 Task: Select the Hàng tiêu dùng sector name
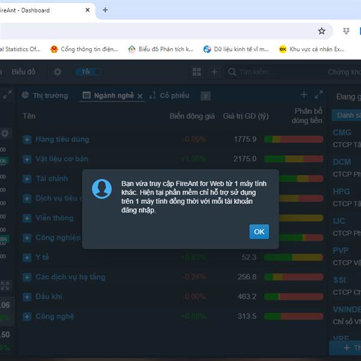(x=63, y=140)
